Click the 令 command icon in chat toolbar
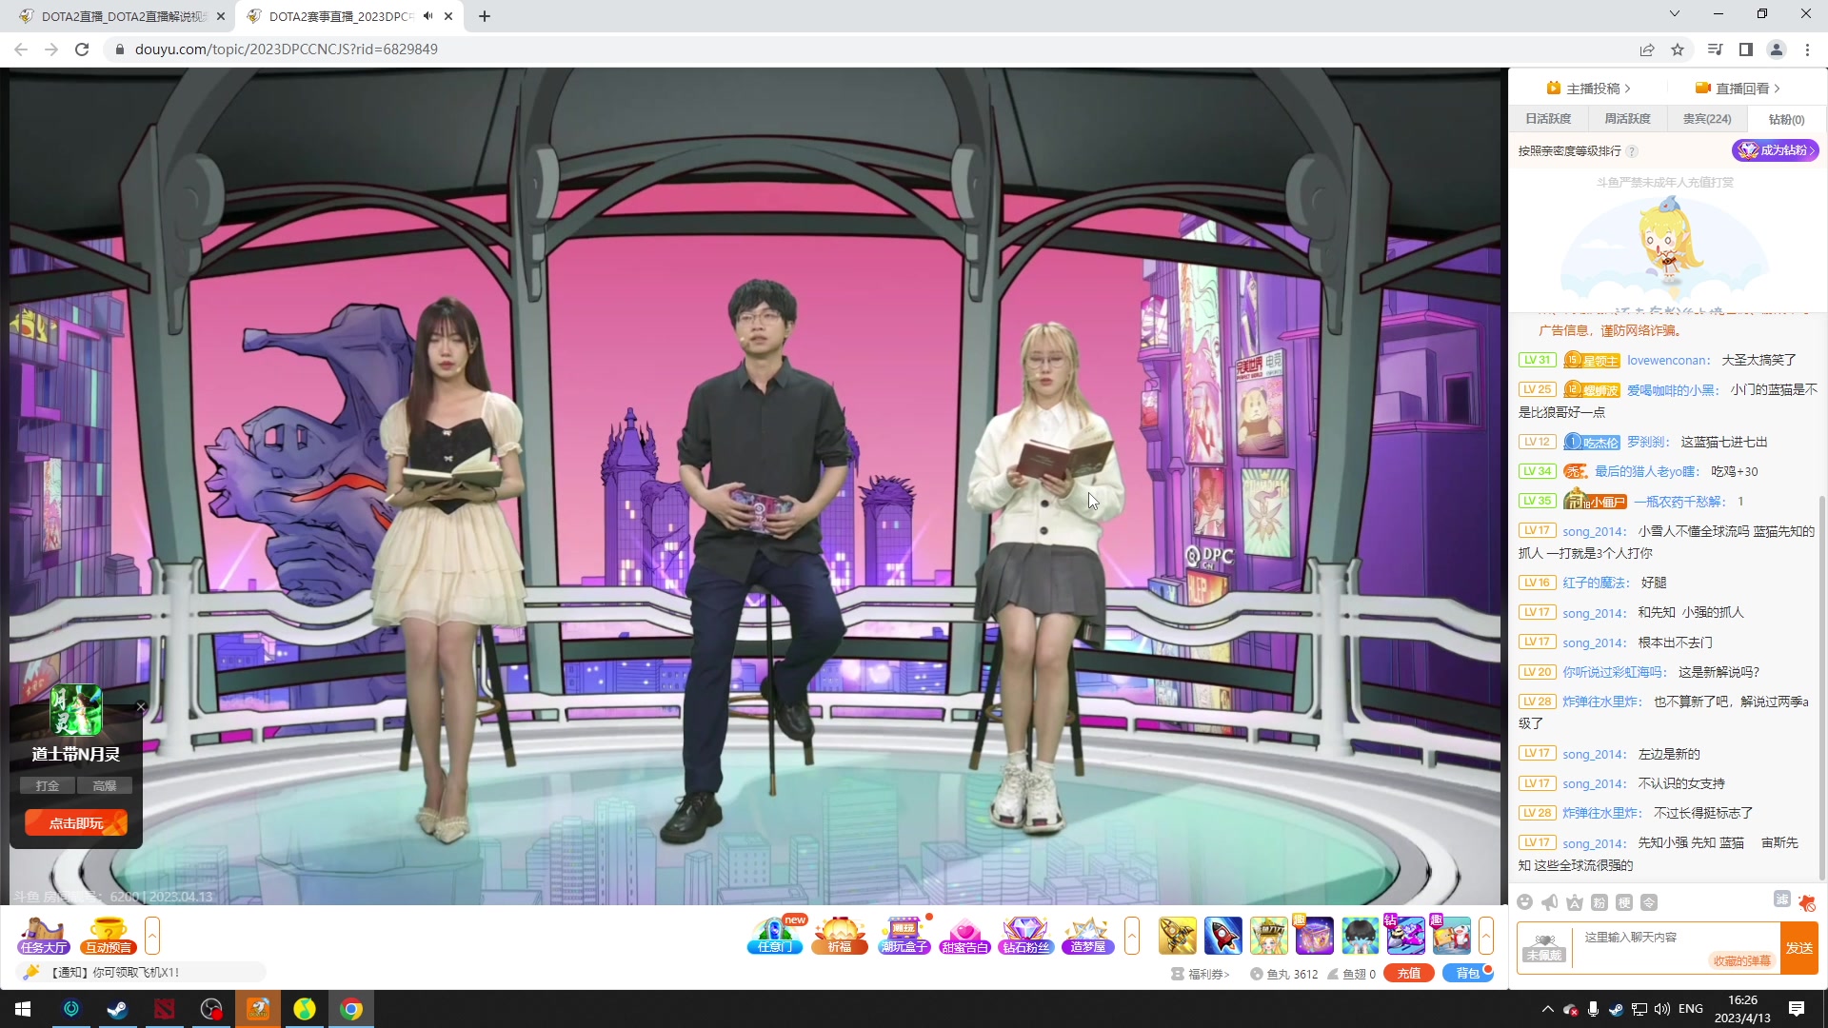Screen dimensions: 1828x1028 [x=1649, y=902]
